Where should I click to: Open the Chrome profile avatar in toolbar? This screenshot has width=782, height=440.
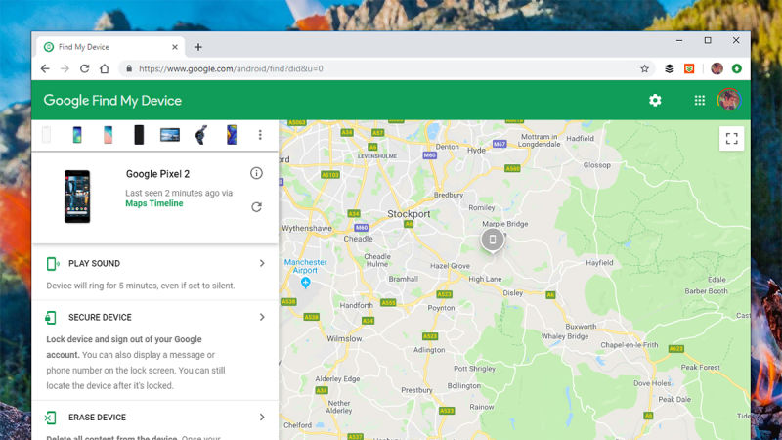pyautogui.click(x=717, y=68)
